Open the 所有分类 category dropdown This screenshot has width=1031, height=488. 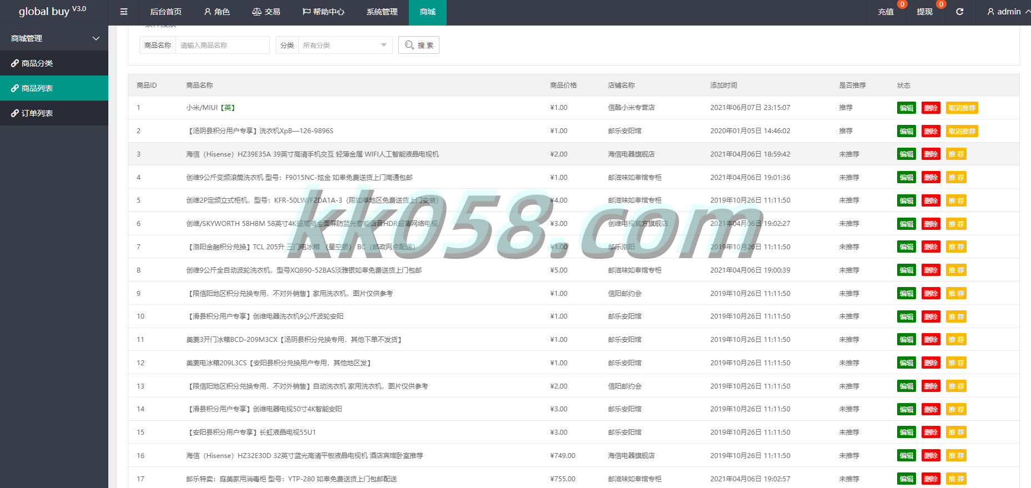pyautogui.click(x=345, y=45)
